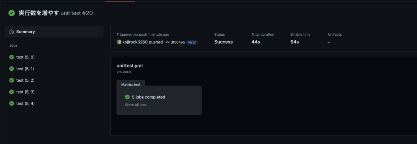Click the kojirock5260 user avatar
This screenshot has height=144, width=417.
point(119,42)
